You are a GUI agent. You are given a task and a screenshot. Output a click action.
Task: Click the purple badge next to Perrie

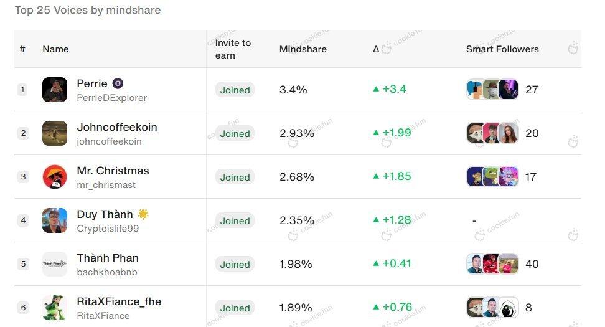click(x=118, y=83)
